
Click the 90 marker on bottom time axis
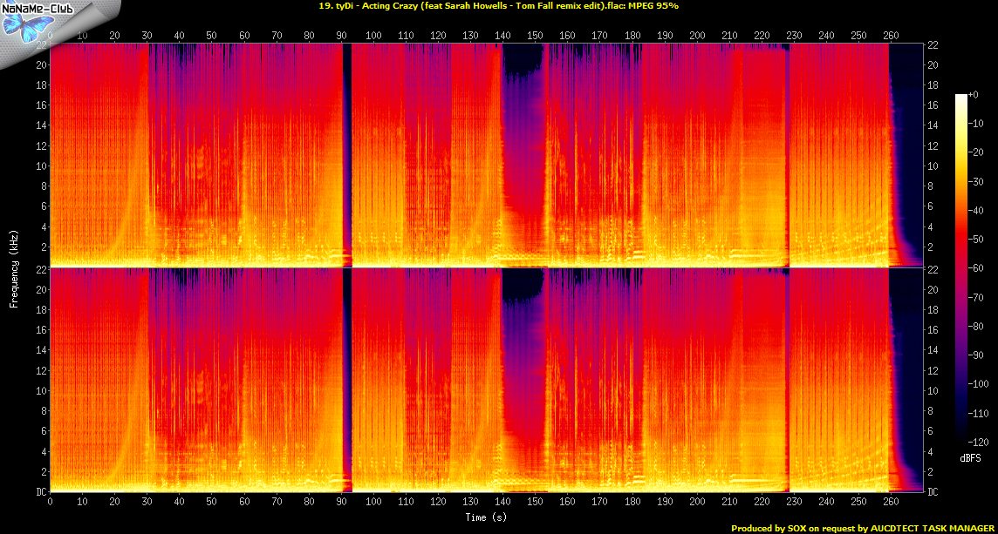pos(341,503)
